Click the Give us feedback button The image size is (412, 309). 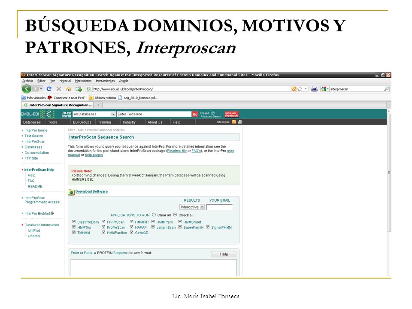click(x=231, y=114)
